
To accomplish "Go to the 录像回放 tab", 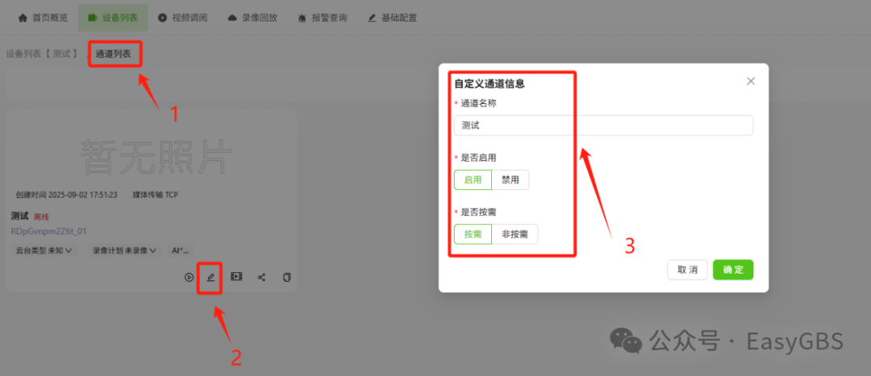I will pyautogui.click(x=252, y=18).
